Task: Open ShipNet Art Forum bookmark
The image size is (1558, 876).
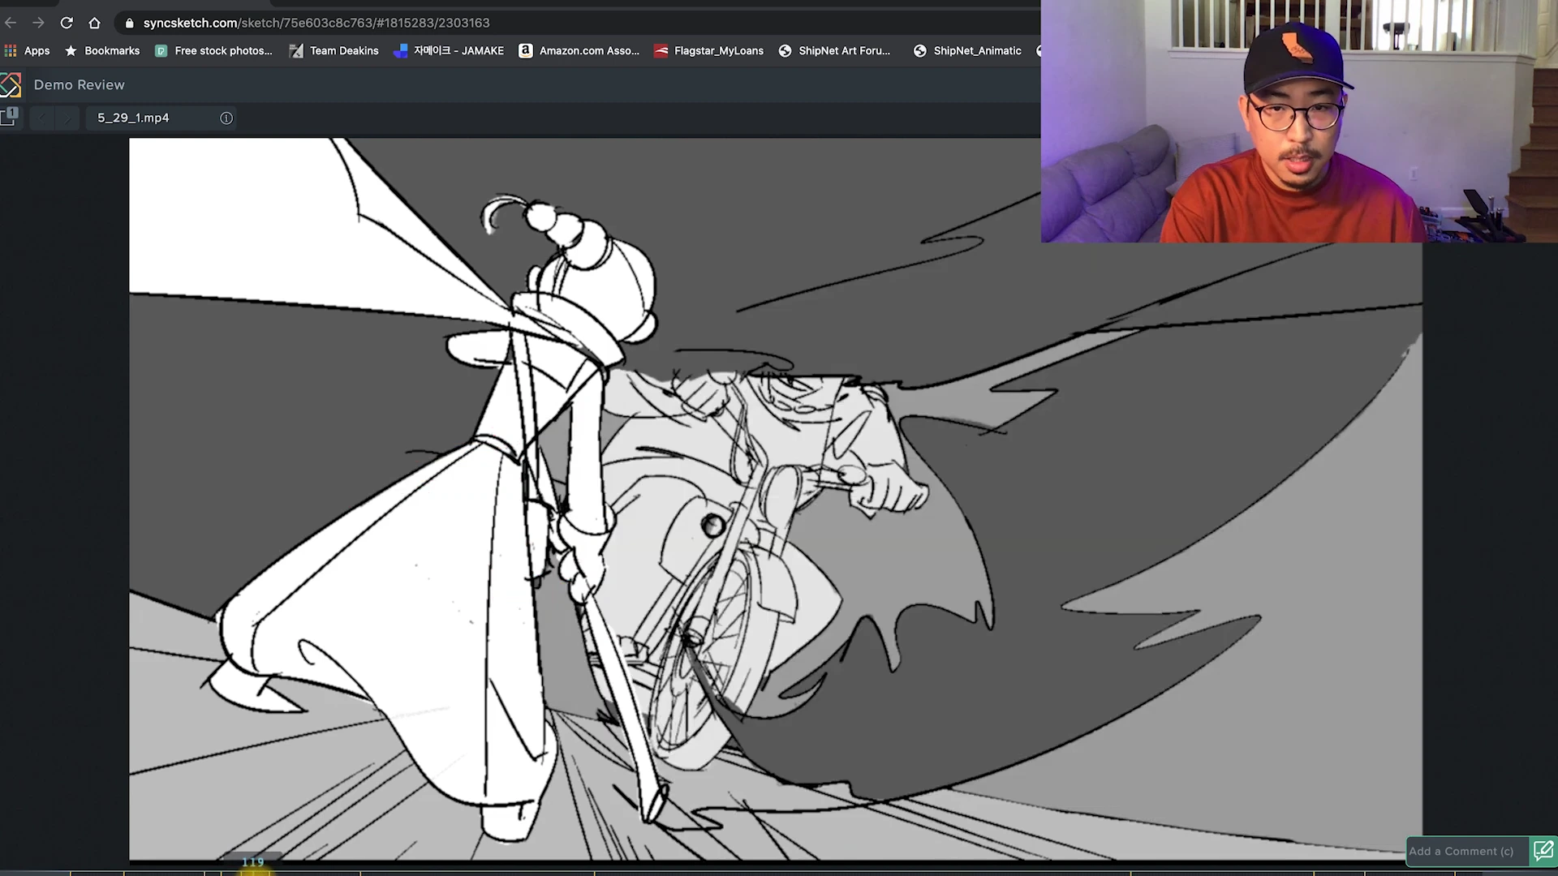Action: click(x=834, y=50)
